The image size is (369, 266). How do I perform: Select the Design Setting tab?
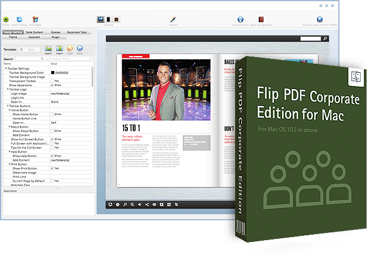13,32
